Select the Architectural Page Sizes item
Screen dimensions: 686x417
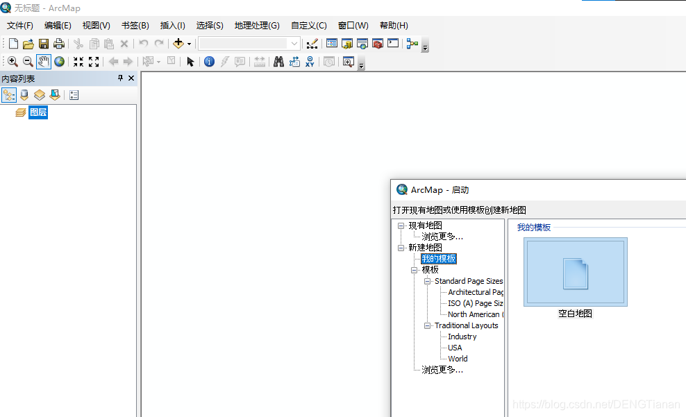[x=476, y=292]
